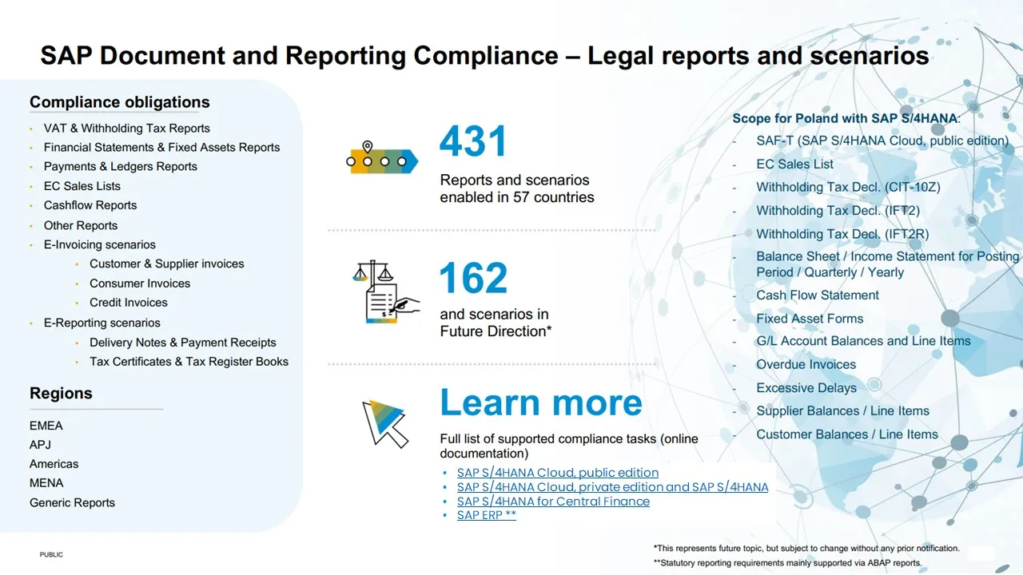Select the E-Invoicing scenarios bullet

99,245
